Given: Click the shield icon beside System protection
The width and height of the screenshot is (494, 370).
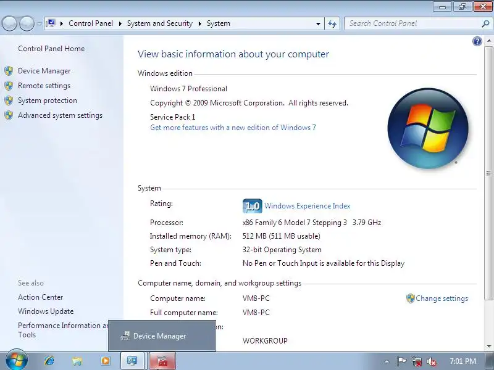Looking at the screenshot, I should (x=9, y=101).
